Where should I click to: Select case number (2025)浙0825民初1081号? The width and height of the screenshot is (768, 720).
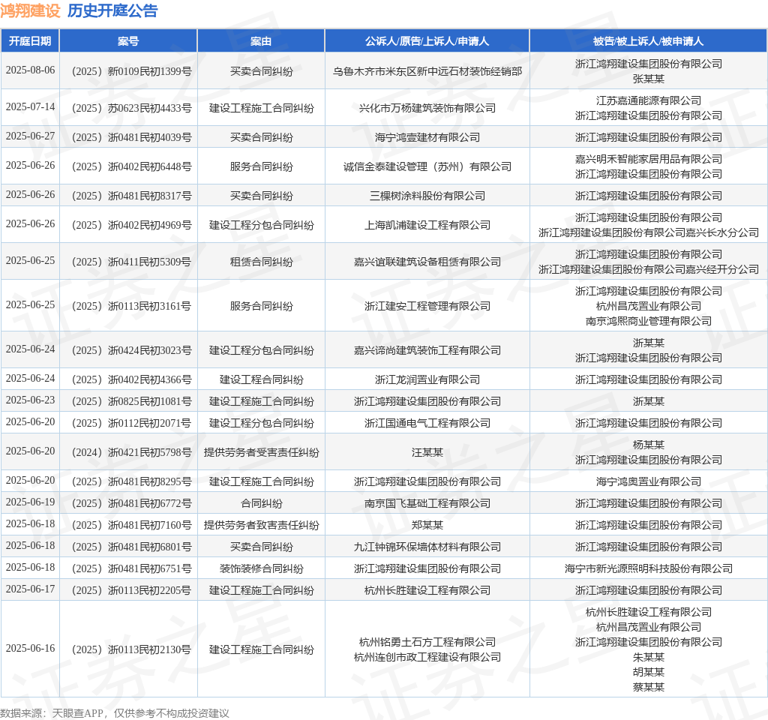click(x=131, y=402)
